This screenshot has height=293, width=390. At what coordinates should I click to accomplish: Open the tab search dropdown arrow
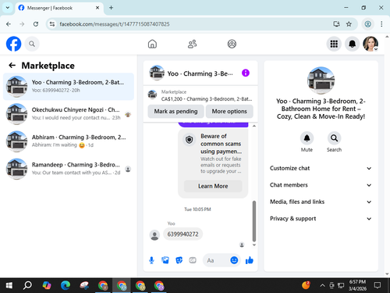point(8,8)
